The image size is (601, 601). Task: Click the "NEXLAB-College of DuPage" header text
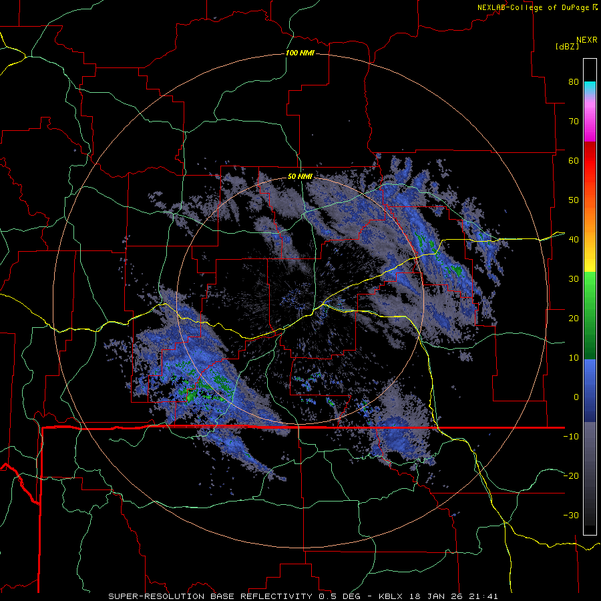point(533,7)
